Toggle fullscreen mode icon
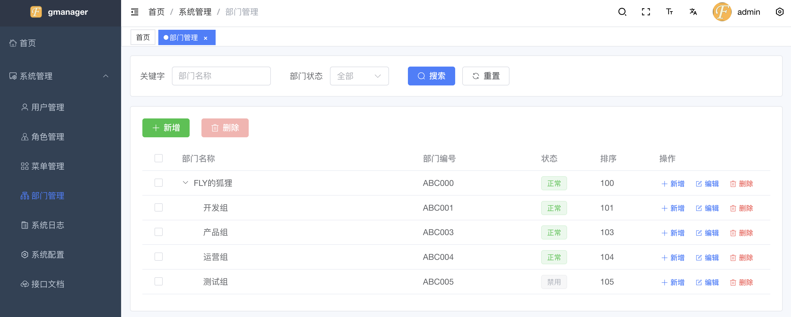The image size is (791, 317). coord(646,12)
